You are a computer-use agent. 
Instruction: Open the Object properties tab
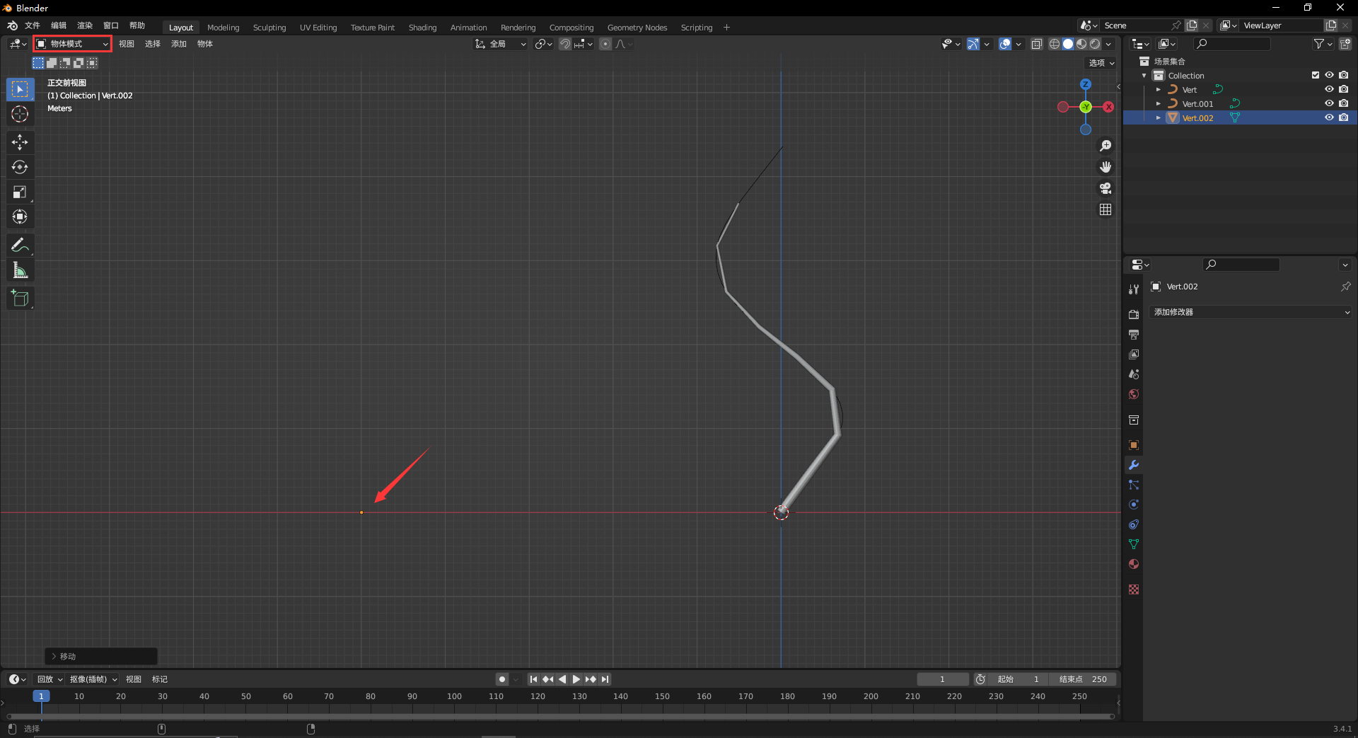coord(1134,445)
